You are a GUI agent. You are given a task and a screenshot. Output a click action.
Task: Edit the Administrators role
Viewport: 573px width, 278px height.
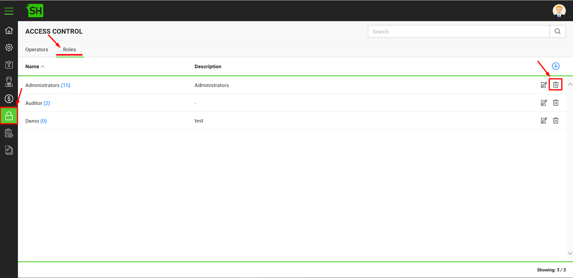pos(544,85)
